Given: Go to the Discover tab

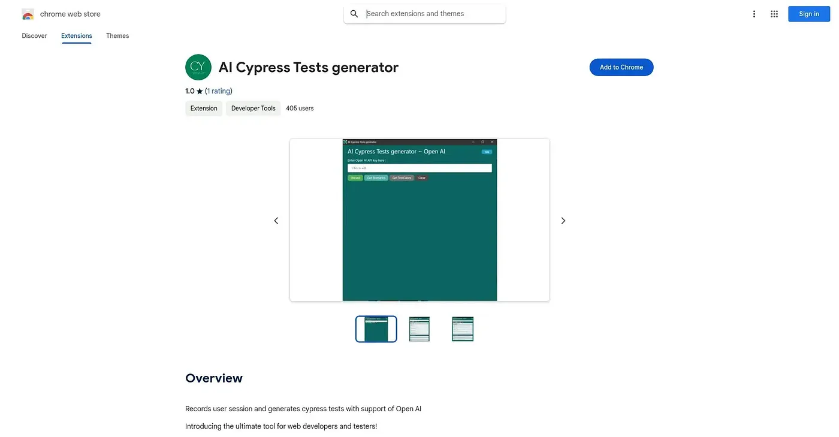Looking at the screenshot, I should (x=34, y=36).
